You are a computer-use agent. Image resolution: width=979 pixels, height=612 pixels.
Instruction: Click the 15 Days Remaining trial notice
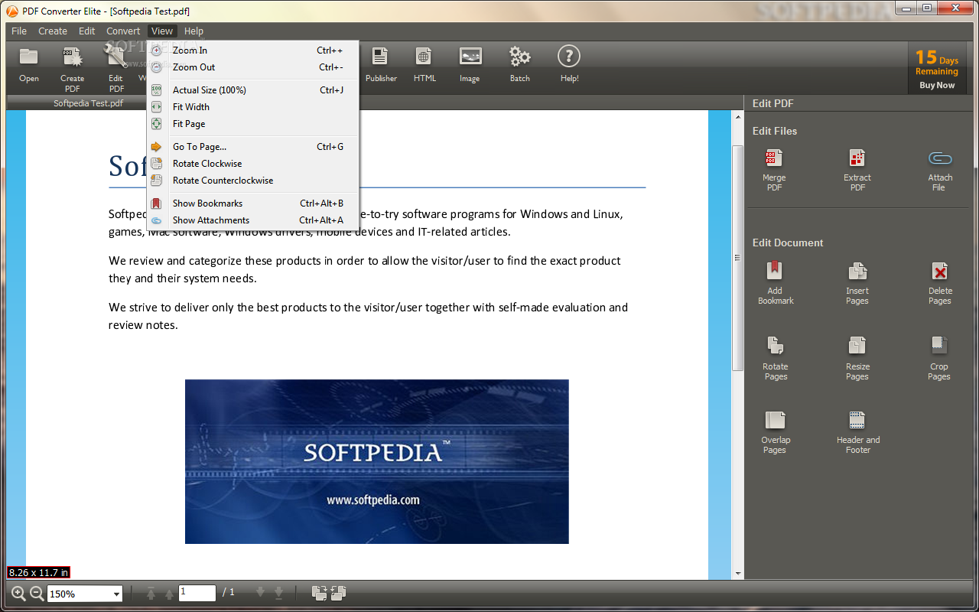[937, 61]
